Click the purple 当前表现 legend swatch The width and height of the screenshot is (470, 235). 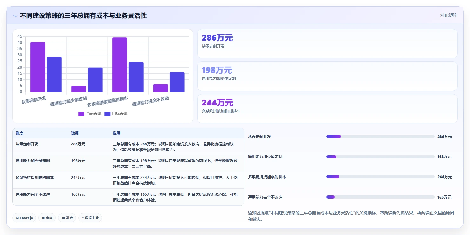pyautogui.click(x=81, y=114)
